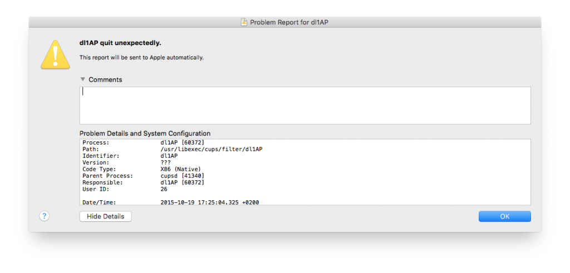This screenshot has height=273, width=570.
Task: Click the path '/usr/libexec/cups/filter/dl1AP'
Action: pos(212,149)
